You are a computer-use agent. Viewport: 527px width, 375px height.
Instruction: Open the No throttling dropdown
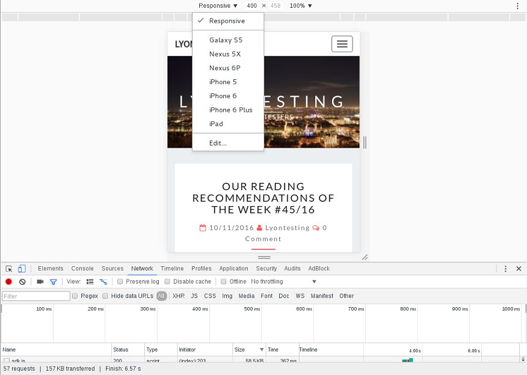click(283, 281)
